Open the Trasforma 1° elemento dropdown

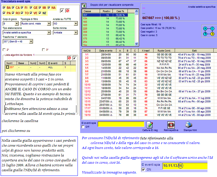(31, 41)
